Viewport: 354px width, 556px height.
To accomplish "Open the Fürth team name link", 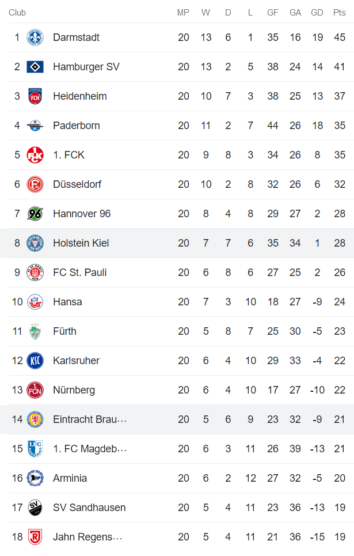I will tap(64, 331).
